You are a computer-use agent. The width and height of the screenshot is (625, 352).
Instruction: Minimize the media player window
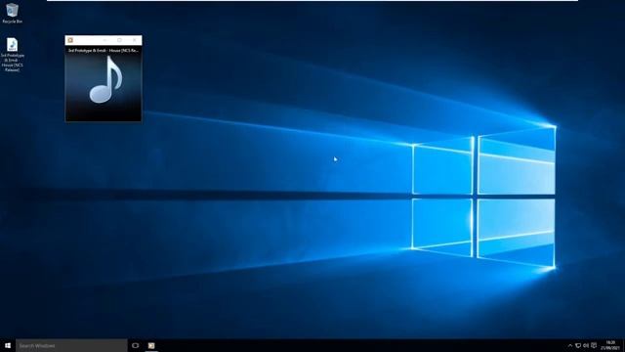(105, 40)
